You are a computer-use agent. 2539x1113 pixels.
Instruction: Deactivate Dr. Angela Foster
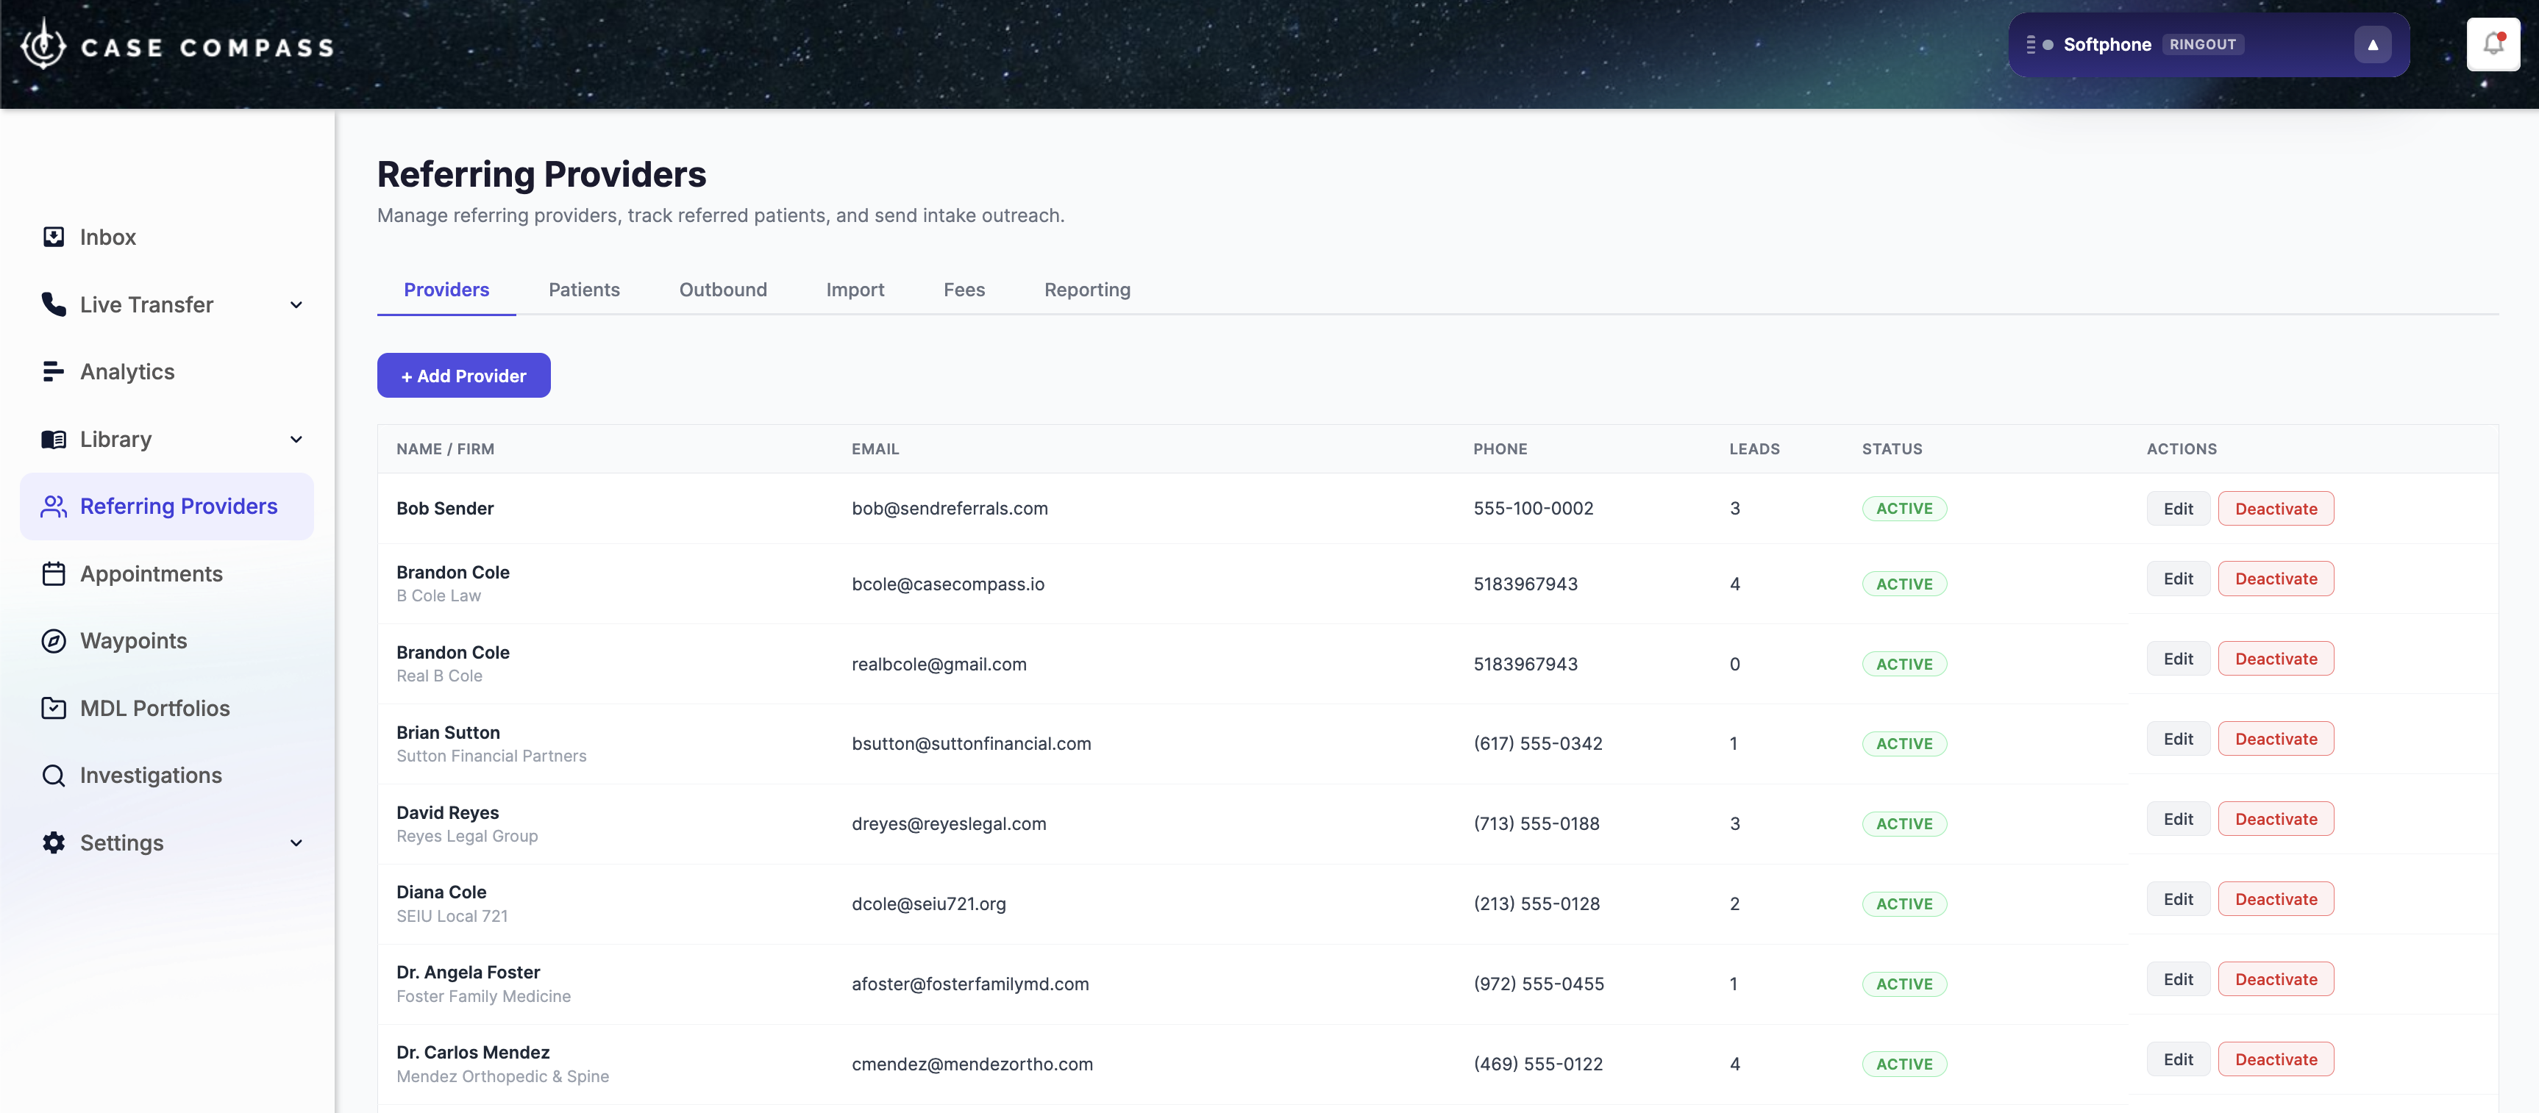pos(2275,979)
